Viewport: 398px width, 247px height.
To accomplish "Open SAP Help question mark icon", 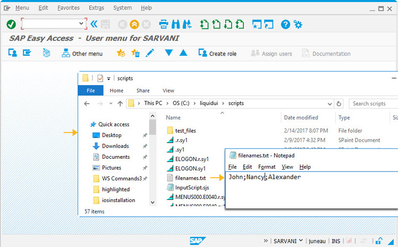I will pos(285,24).
